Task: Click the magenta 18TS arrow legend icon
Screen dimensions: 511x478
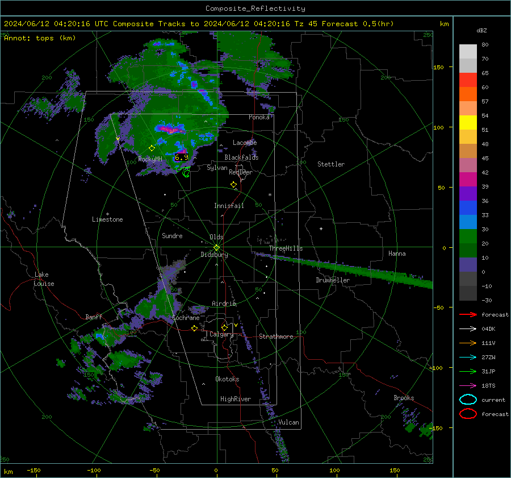Action: coord(468,386)
